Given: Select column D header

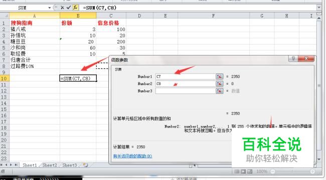Looking at the screenshot, I should point(139,15).
